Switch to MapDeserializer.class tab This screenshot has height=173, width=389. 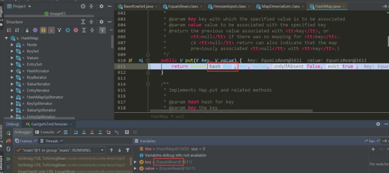click(x=280, y=6)
